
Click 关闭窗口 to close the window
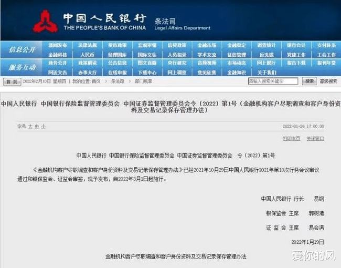click(x=315, y=138)
